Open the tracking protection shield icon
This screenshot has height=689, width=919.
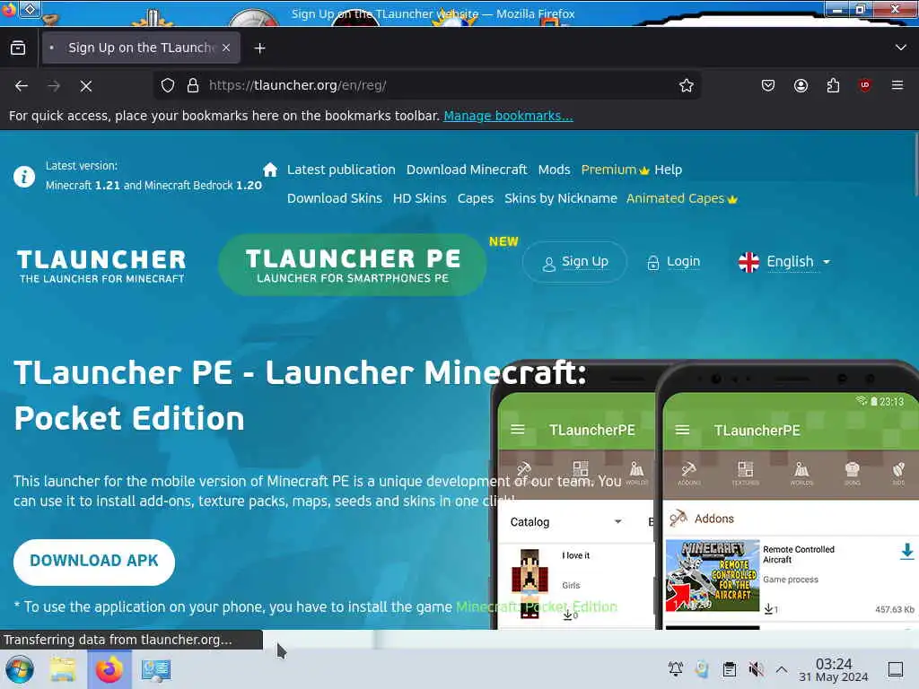click(x=168, y=85)
